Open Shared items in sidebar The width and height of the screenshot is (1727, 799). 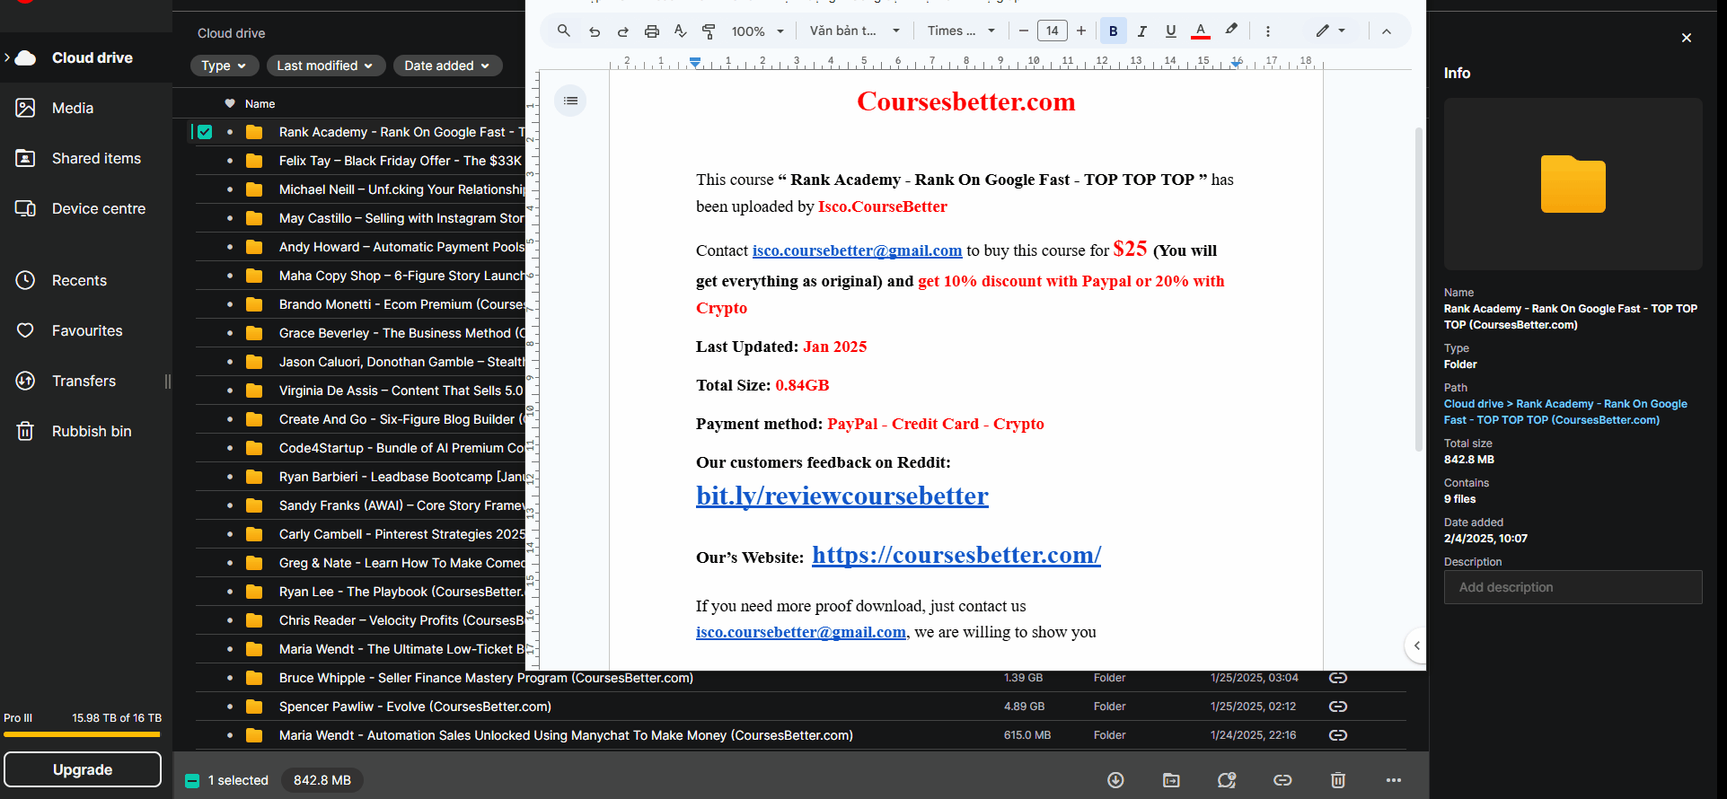[96, 158]
